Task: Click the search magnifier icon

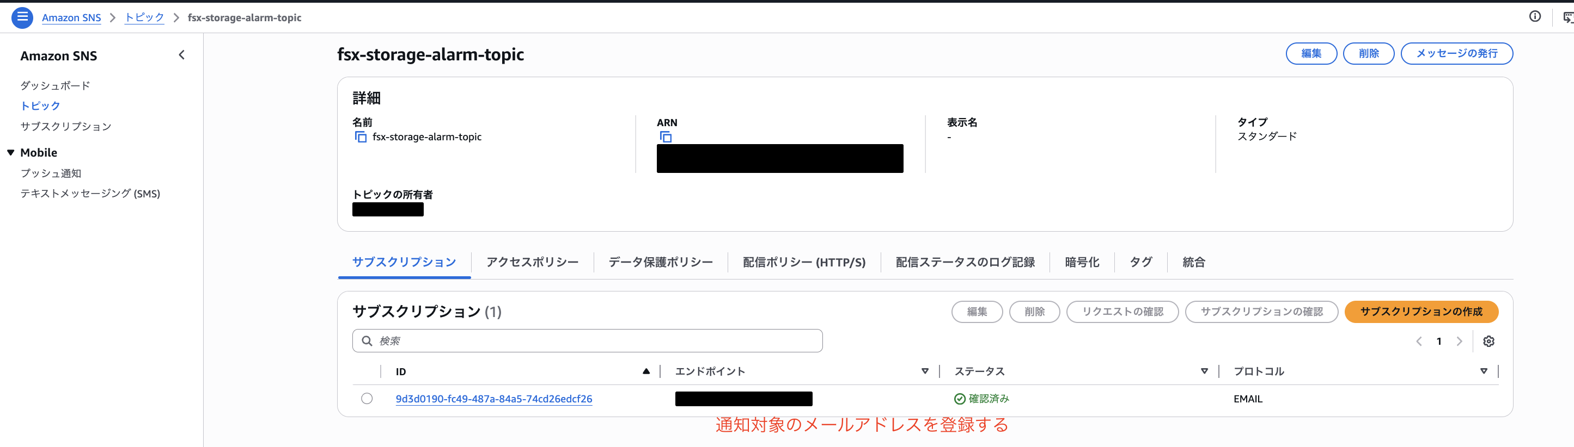Action: click(367, 341)
